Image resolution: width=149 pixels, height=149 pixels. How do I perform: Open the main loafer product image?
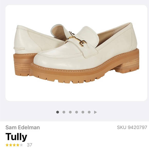tap(76, 53)
